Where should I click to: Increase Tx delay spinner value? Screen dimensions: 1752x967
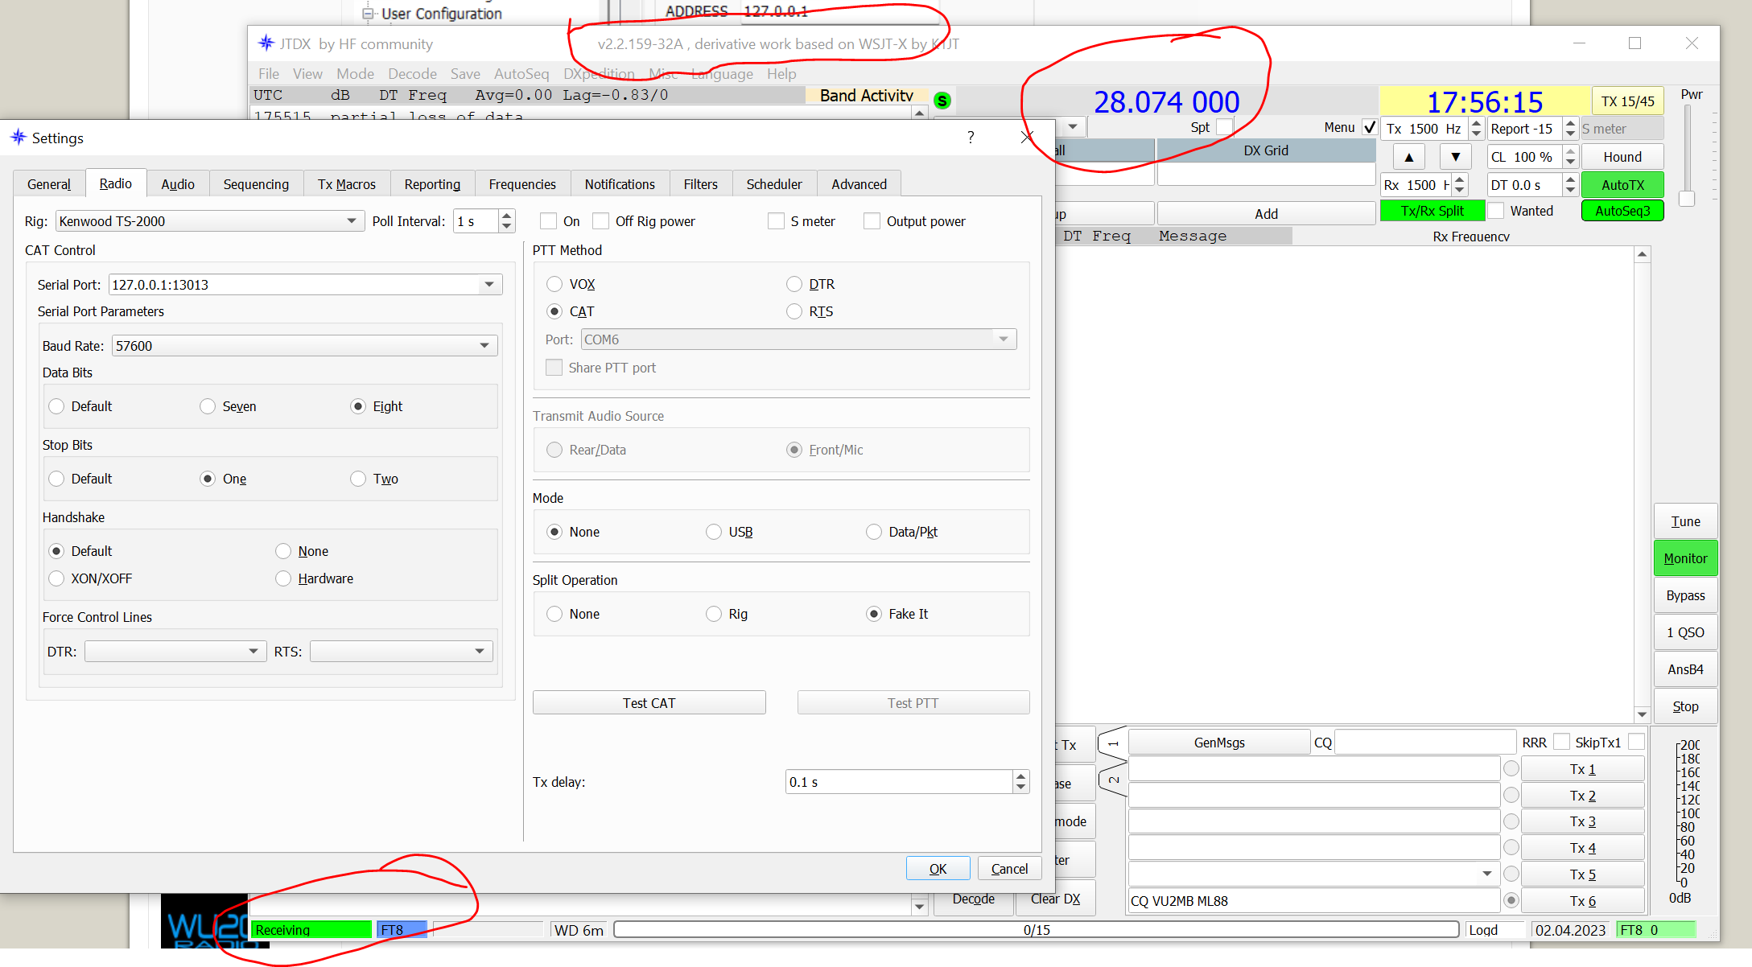(x=1020, y=777)
